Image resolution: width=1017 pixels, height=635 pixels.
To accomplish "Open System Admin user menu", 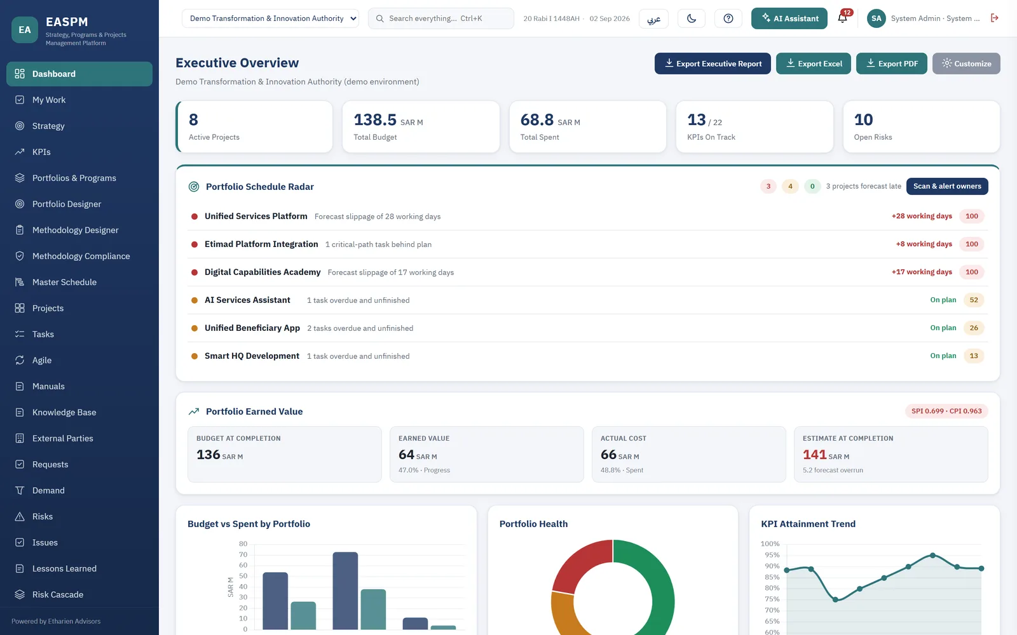I will tap(924, 18).
